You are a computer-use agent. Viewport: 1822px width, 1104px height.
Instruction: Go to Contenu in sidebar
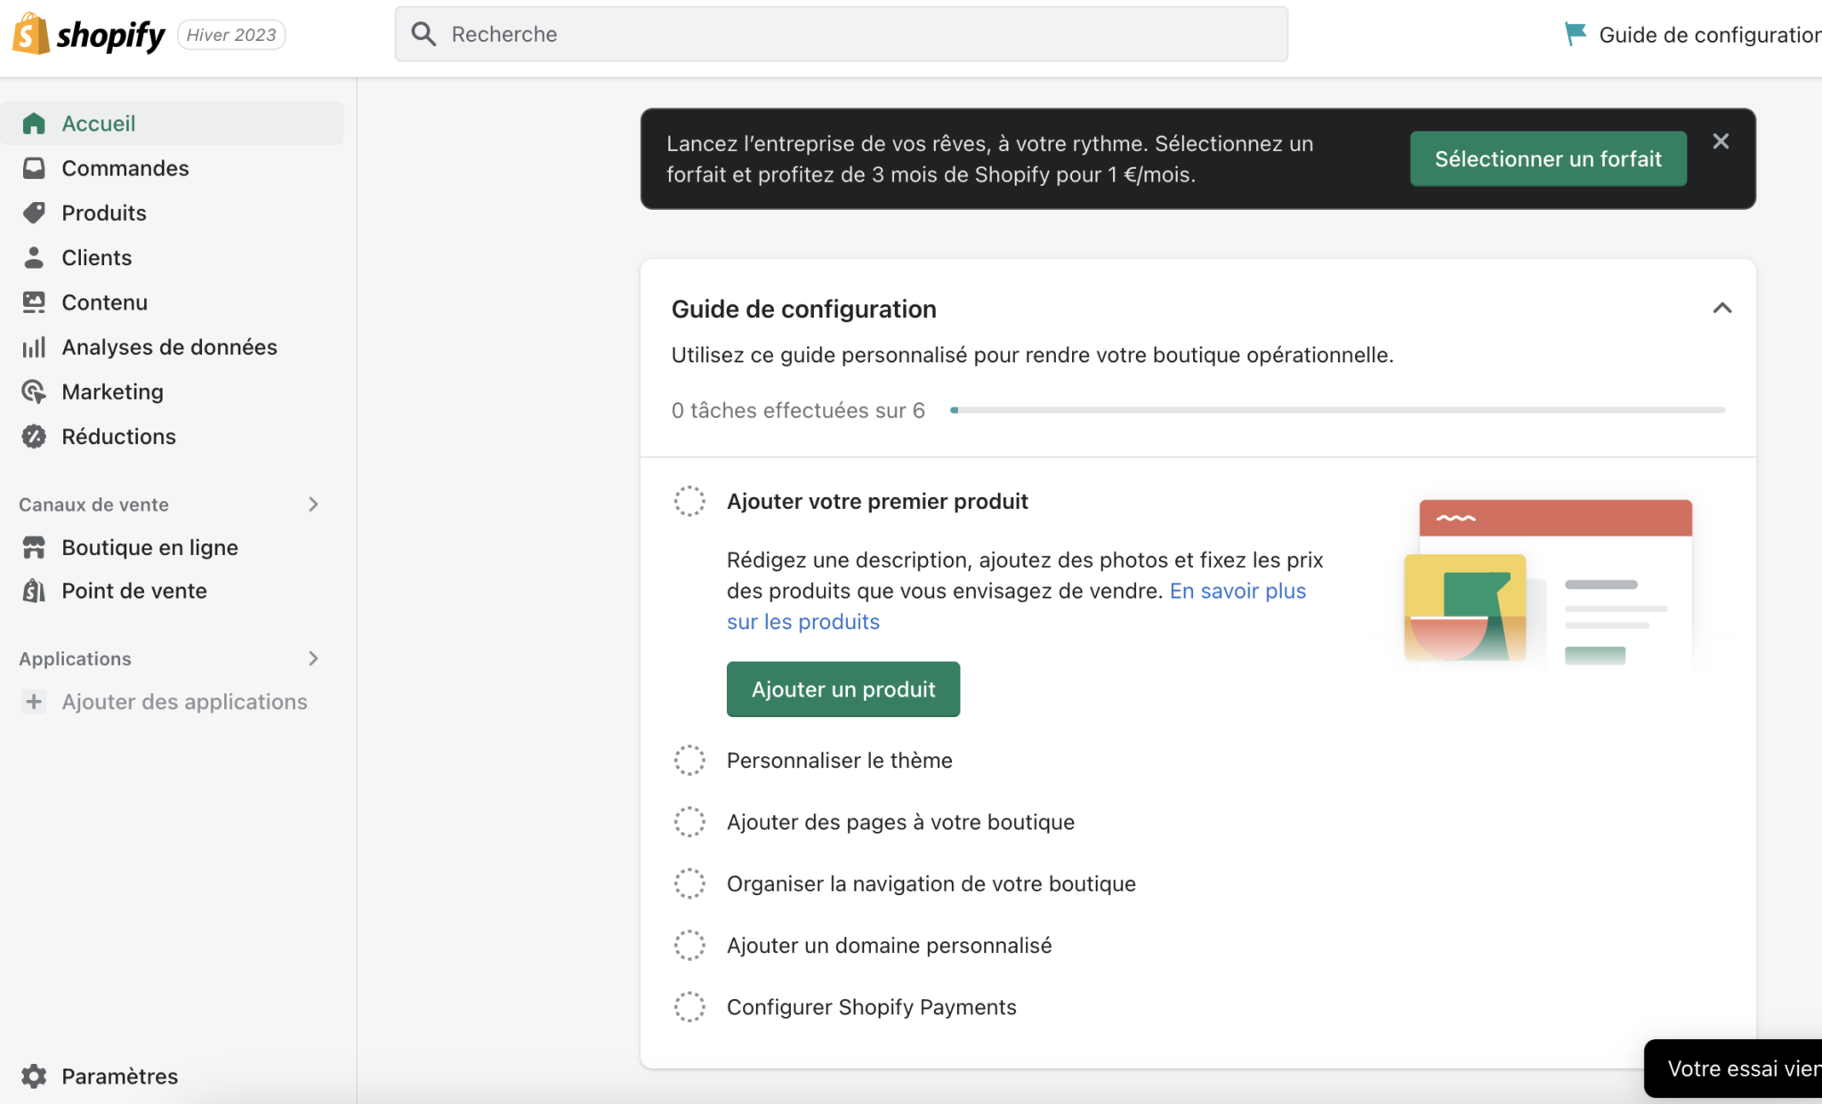[x=104, y=302]
